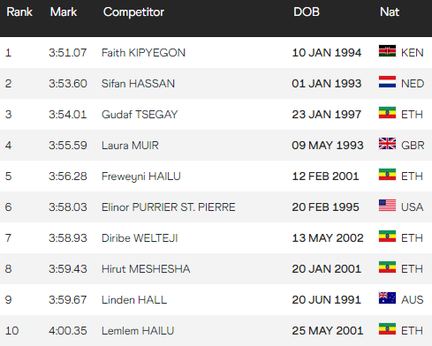
Task: Click the Netherlands flag next to NED
Action: click(x=387, y=82)
